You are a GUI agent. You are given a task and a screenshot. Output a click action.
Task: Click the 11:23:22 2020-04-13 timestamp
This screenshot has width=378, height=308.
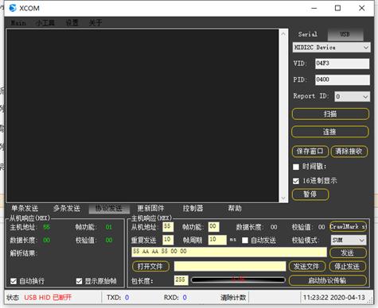pyautogui.click(x=334, y=298)
